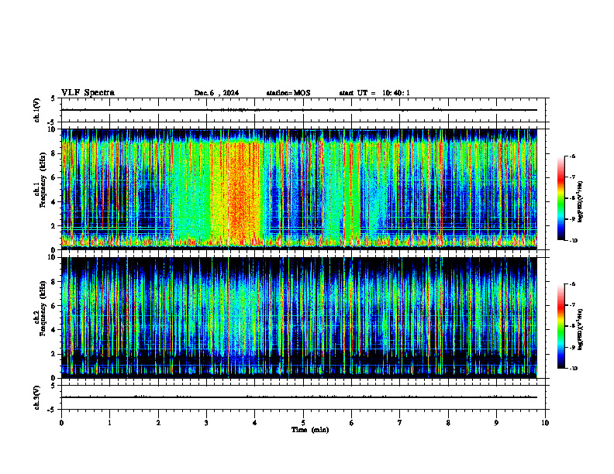Click the "station=MOS" header label
This screenshot has height=474, width=614.
pyautogui.click(x=288, y=93)
